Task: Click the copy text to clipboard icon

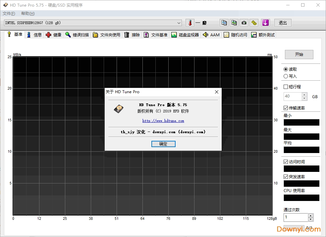Action: click(224, 23)
